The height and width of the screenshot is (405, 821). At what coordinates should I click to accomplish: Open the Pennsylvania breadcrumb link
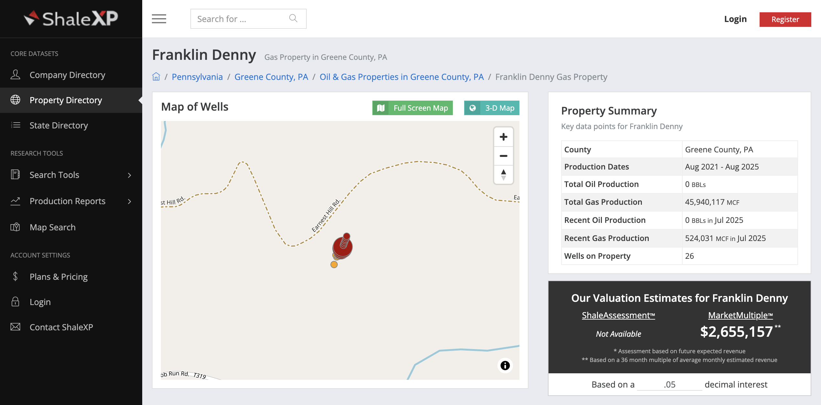click(197, 77)
